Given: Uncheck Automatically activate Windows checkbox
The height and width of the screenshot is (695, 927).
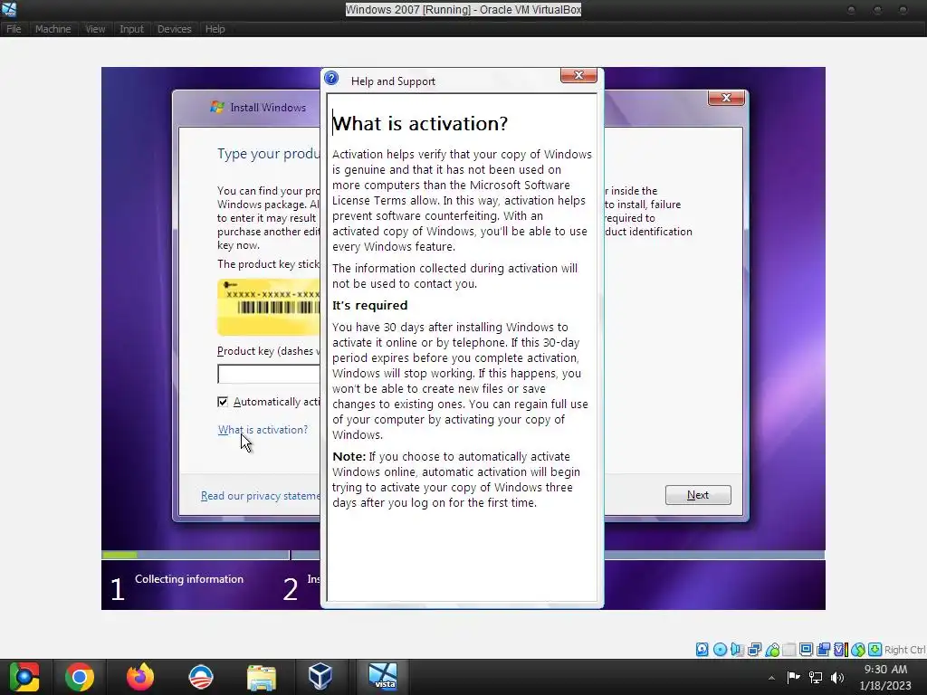Looking at the screenshot, I should point(223,402).
